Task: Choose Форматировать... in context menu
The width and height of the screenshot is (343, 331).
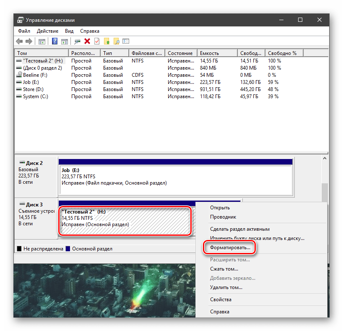Action: tap(230, 248)
